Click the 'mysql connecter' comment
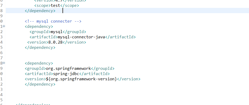This screenshot has height=105, width=249. pyautogui.click(x=53, y=21)
